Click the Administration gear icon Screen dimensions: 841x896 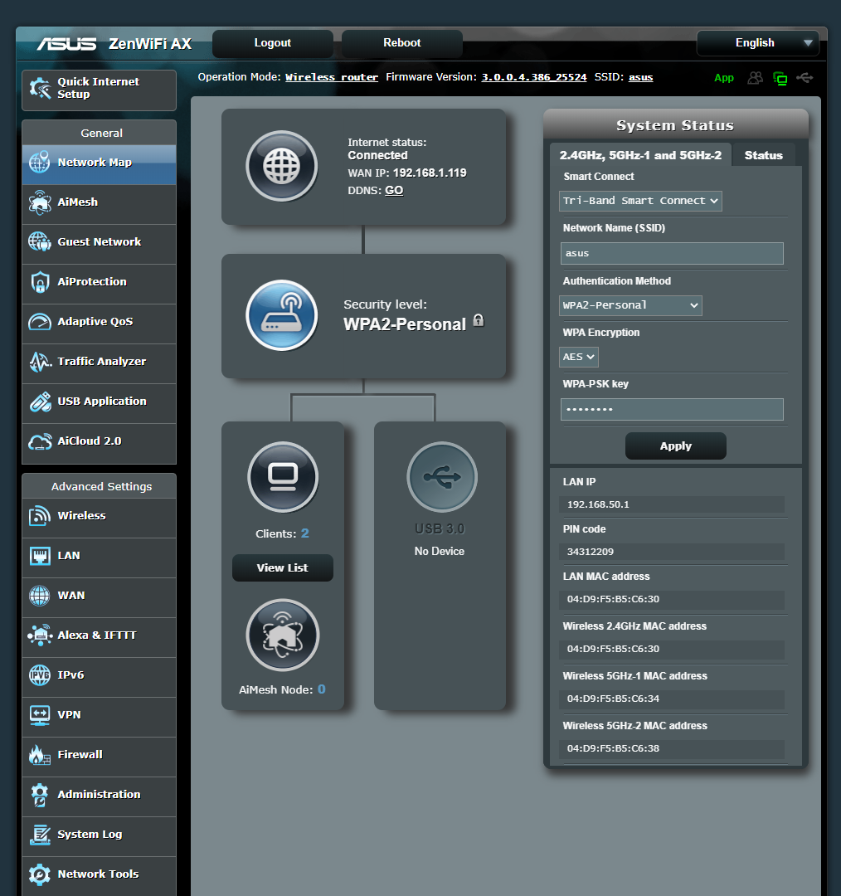40,795
